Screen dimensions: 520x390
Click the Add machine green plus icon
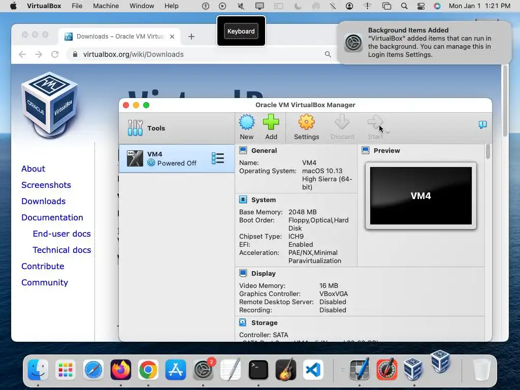pyautogui.click(x=271, y=122)
